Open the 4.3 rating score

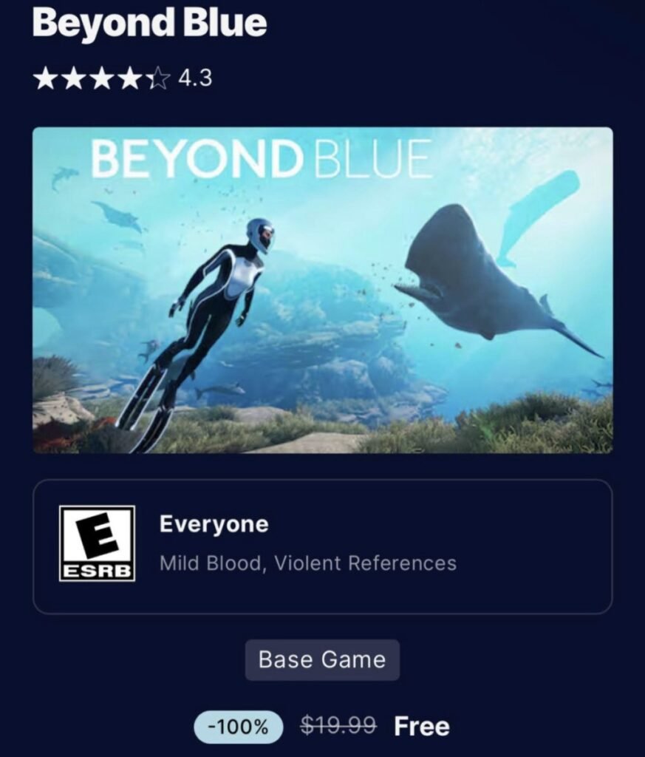click(x=195, y=78)
